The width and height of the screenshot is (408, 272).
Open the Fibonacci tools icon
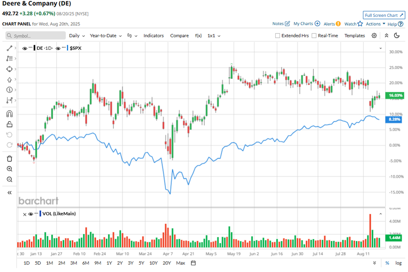click(10, 59)
